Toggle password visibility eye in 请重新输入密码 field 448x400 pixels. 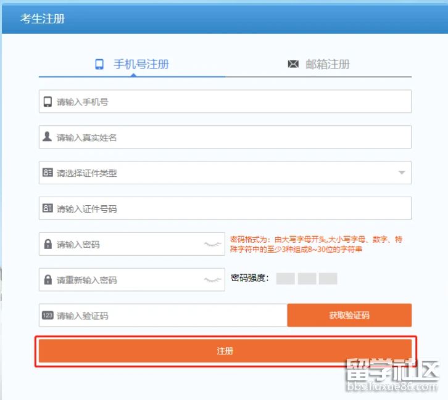pyautogui.click(x=212, y=280)
